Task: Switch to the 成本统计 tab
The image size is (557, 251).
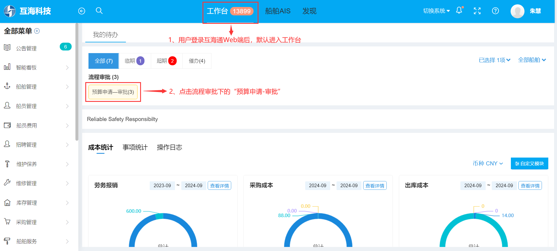Action: coord(100,147)
